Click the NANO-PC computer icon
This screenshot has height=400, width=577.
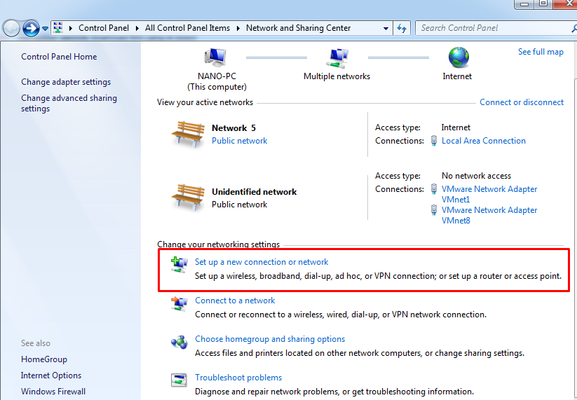coord(216,57)
